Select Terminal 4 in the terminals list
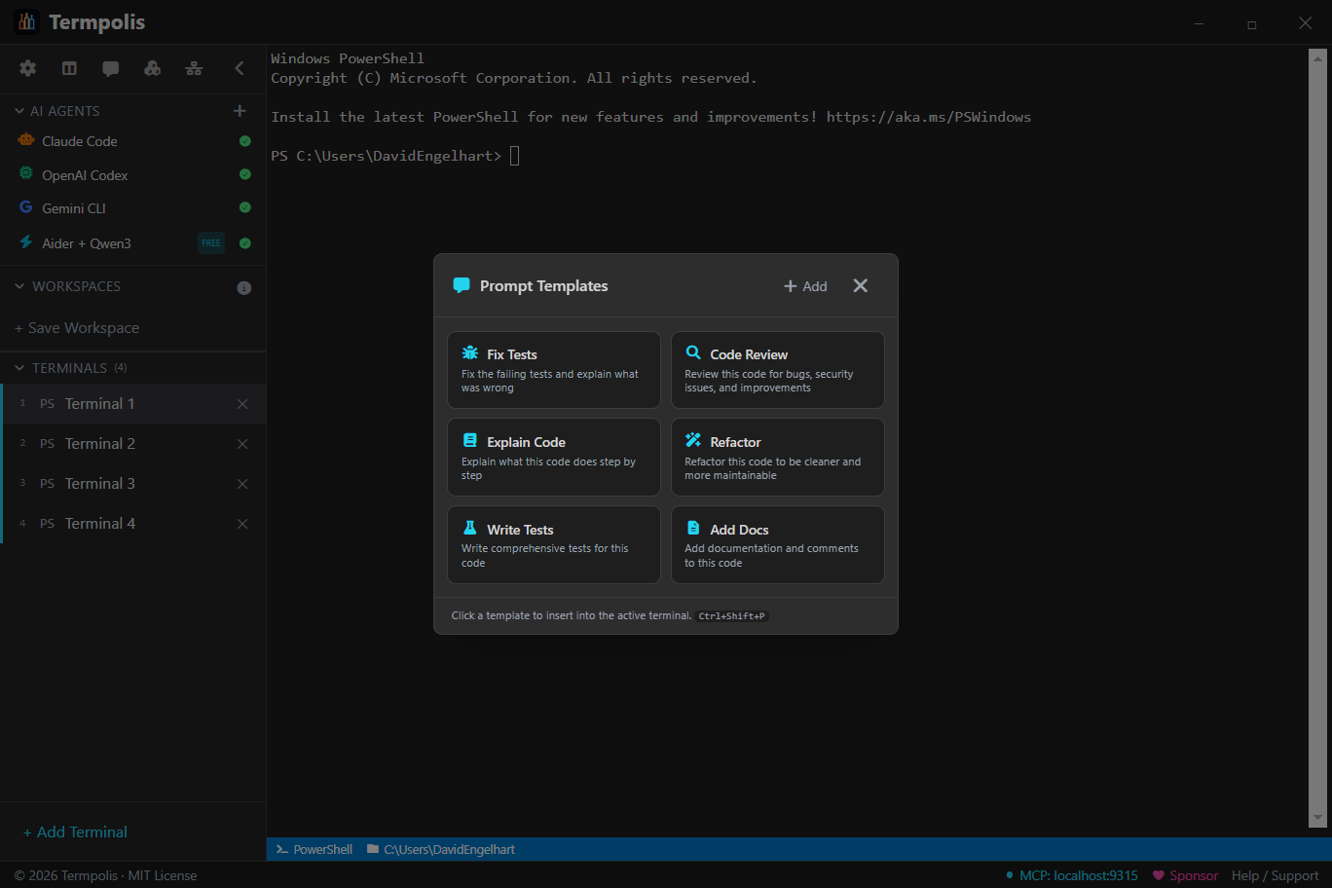 coord(100,524)
